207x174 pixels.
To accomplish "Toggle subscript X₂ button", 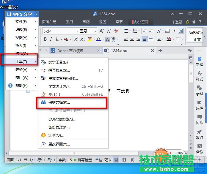I will click(x=82, y=39).
